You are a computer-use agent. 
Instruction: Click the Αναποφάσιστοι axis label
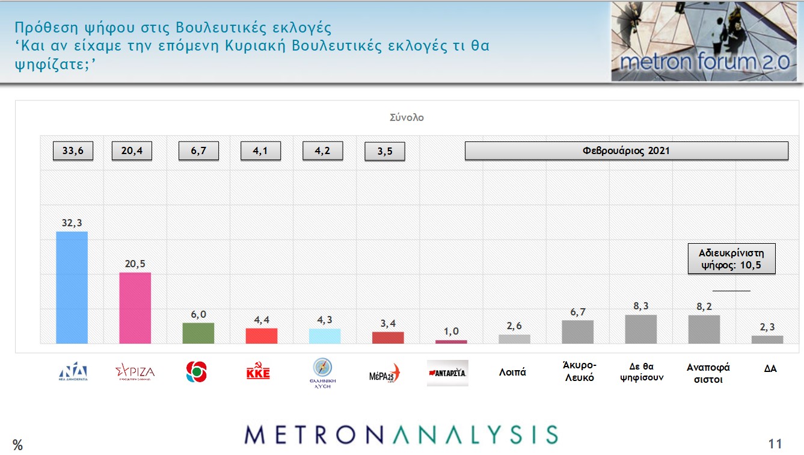708,373
